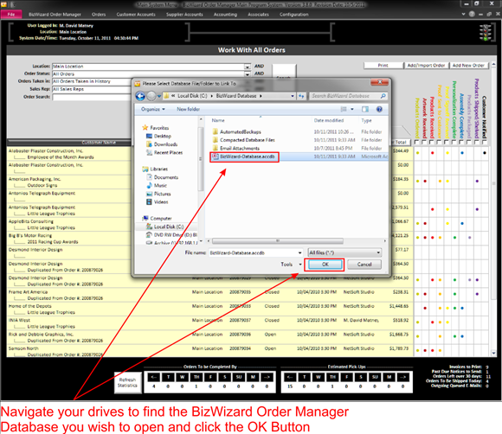This screenshot has width=502, height=434.
Task: Toggle the preview pane icon
Action: click(x=365, y=110)
